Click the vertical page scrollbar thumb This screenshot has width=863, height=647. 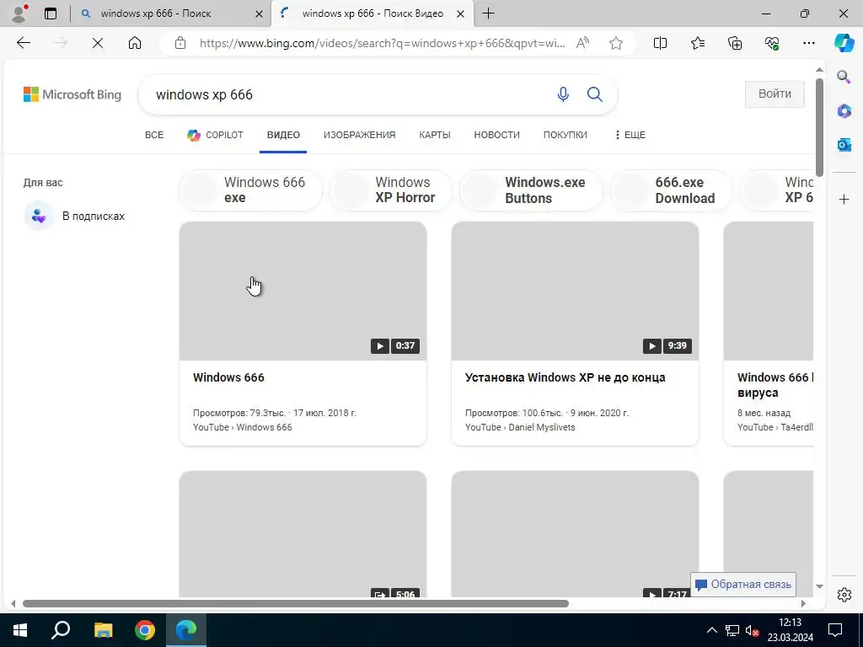(819, 128)
